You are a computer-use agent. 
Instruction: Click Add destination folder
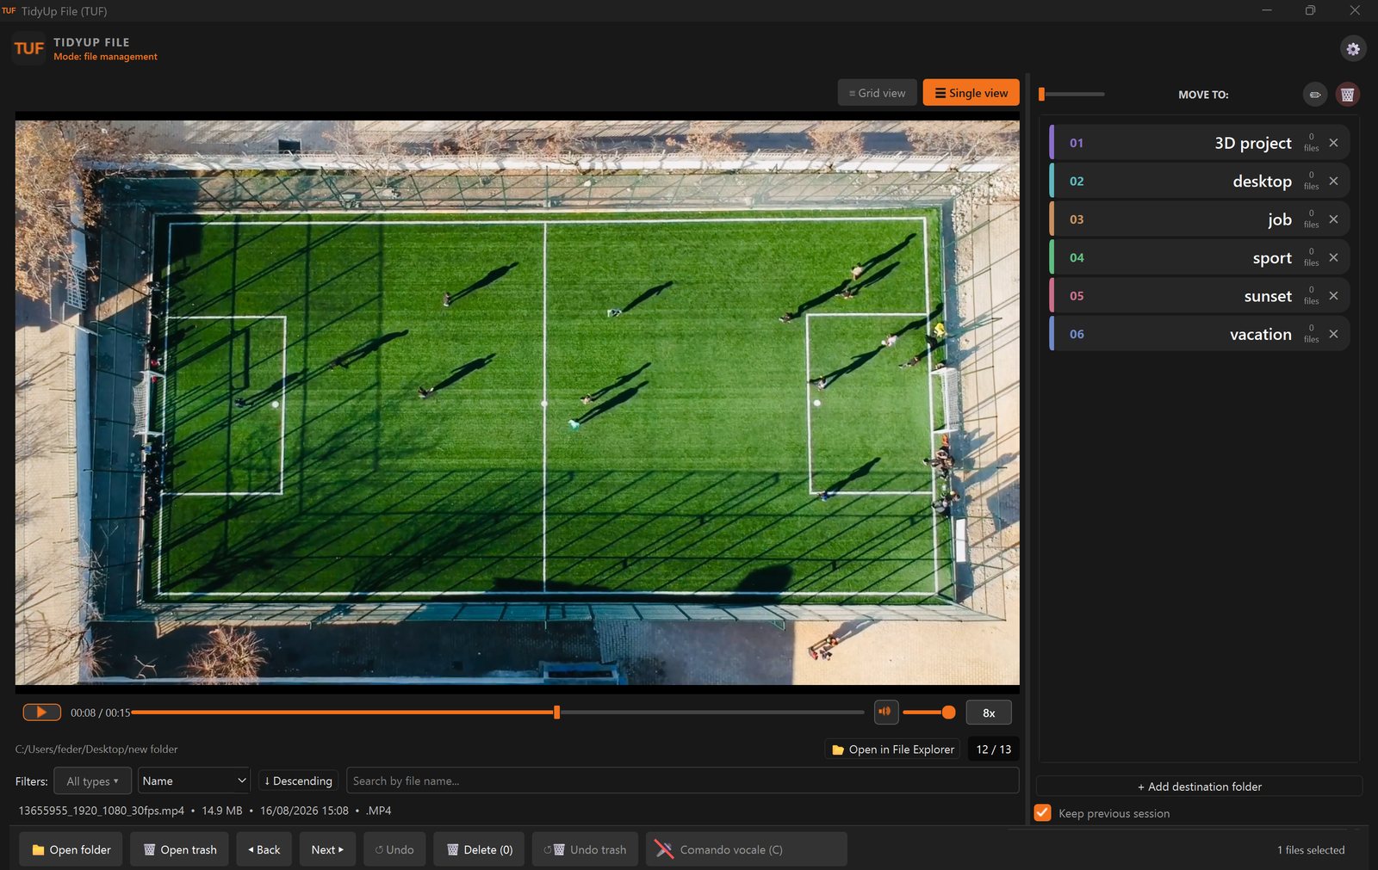[x=1199, y=787]
